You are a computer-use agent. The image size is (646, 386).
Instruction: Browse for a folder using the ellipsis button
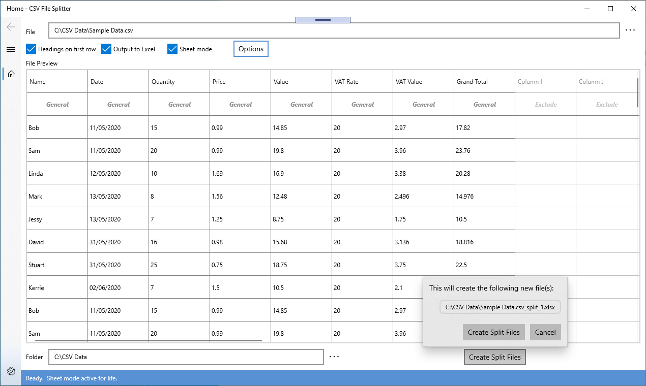[x=334, y=357]
